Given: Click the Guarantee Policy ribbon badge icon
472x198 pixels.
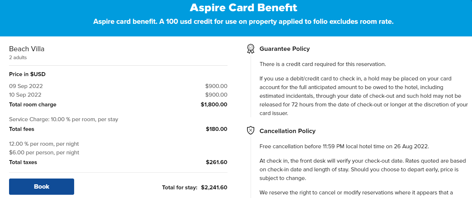Looking at the screenshot, I should coord(251,49).
